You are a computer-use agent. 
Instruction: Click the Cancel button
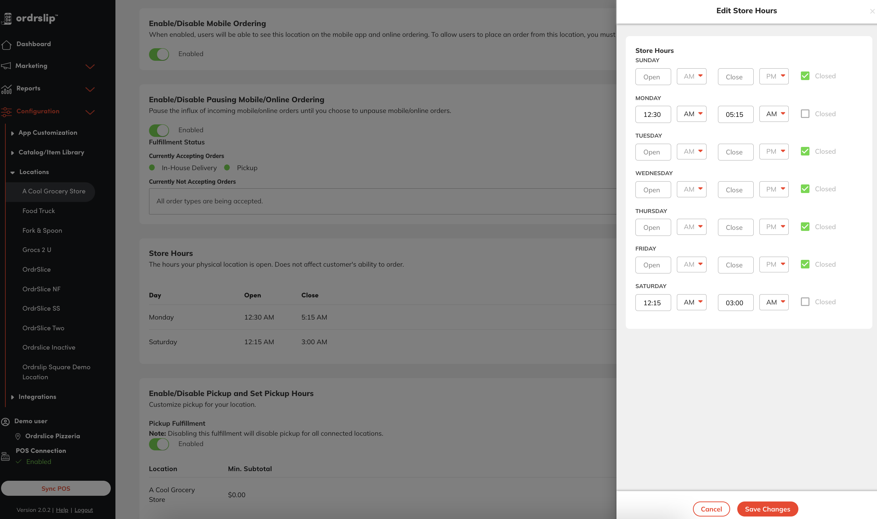tap(711, 509)
